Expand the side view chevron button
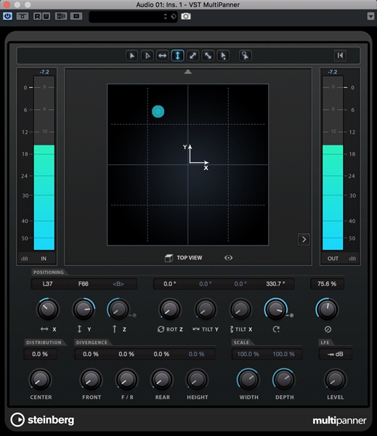The image size is (377, 436). tap(304, 239)
